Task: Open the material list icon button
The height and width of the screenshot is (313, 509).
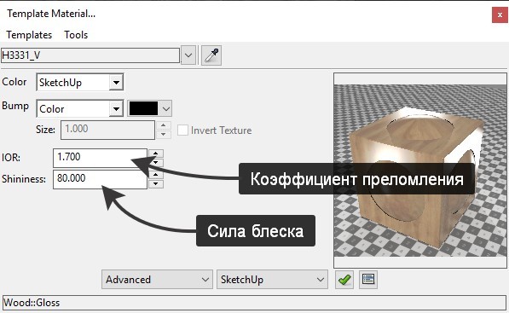Action: [x=368, y=279]
